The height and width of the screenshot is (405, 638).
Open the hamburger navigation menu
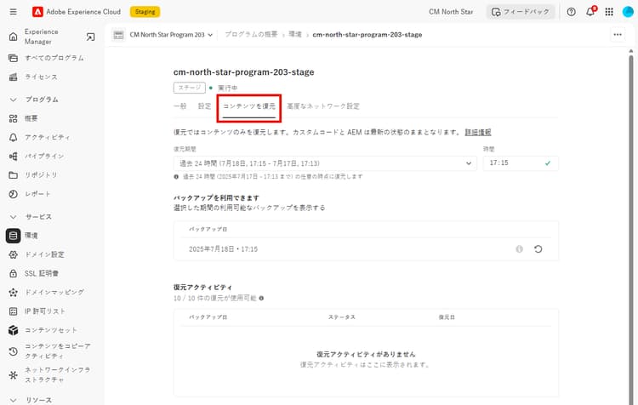14,12
